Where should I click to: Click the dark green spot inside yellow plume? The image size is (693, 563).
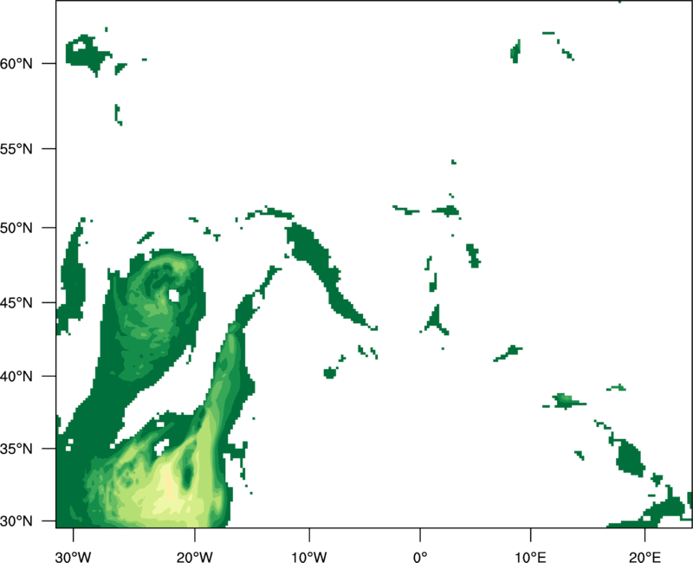pos(187,476)
